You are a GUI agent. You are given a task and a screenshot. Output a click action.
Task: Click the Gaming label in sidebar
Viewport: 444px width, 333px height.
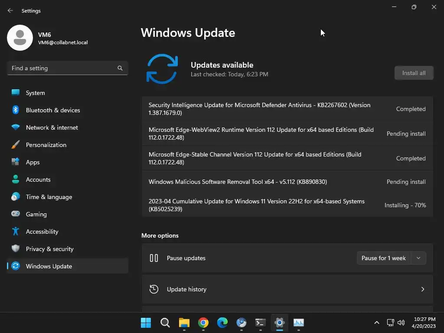[36, 214]
